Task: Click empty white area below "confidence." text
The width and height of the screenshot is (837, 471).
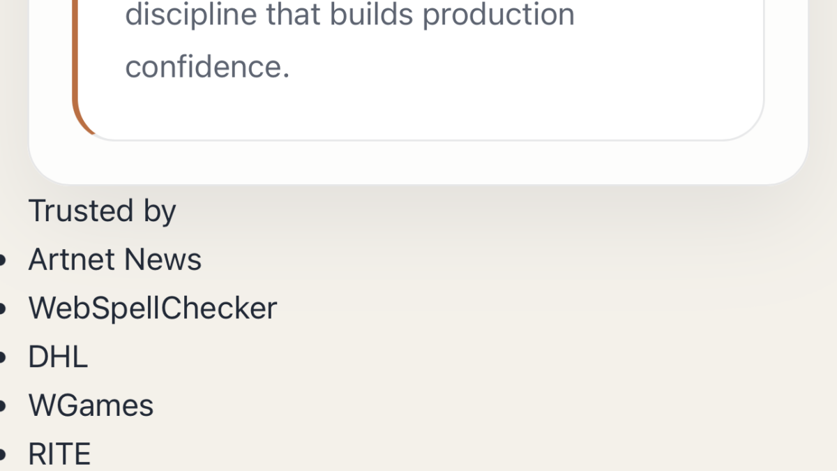Action: pos(418,110)
